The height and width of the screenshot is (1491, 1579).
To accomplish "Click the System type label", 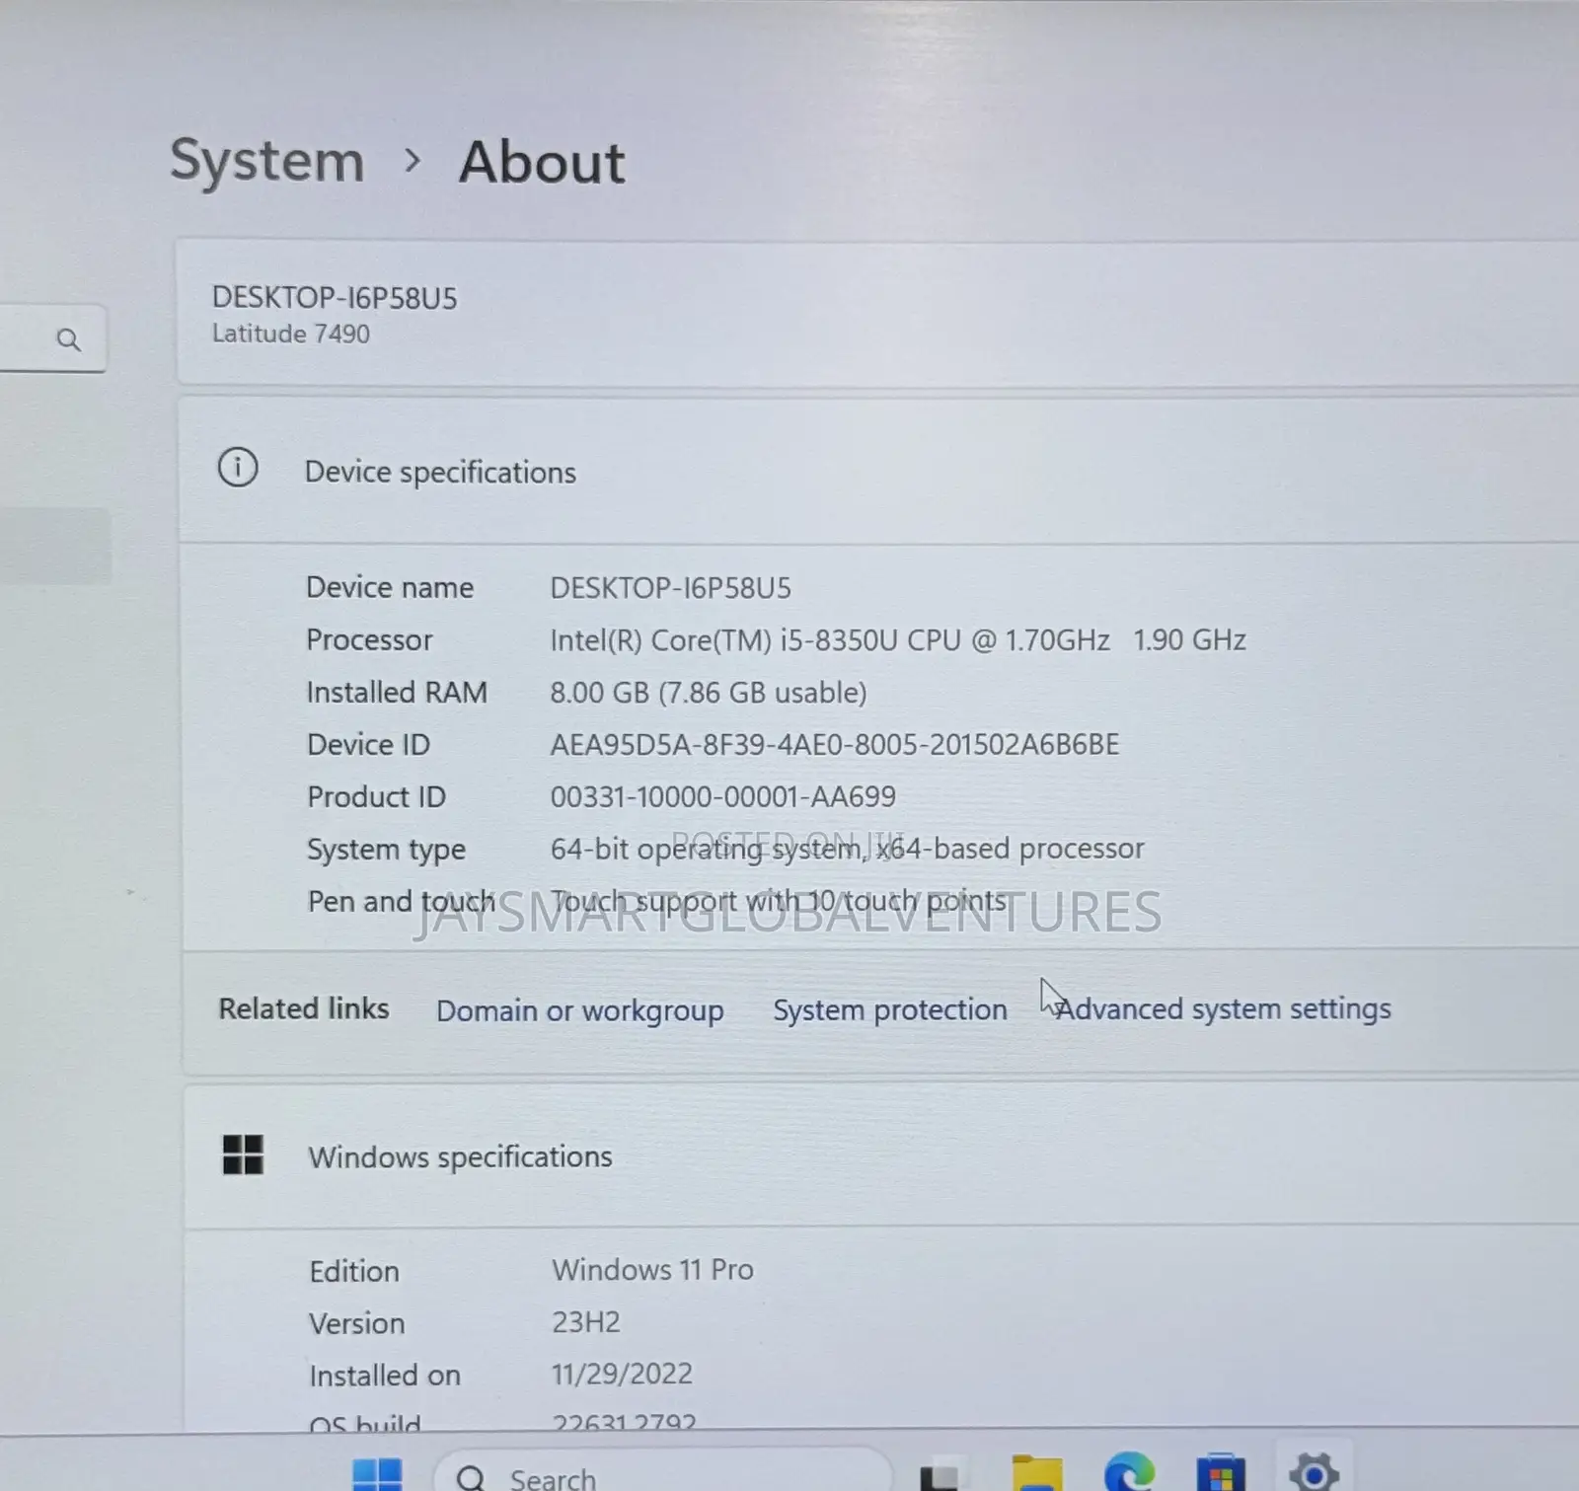I will [386, 850].
